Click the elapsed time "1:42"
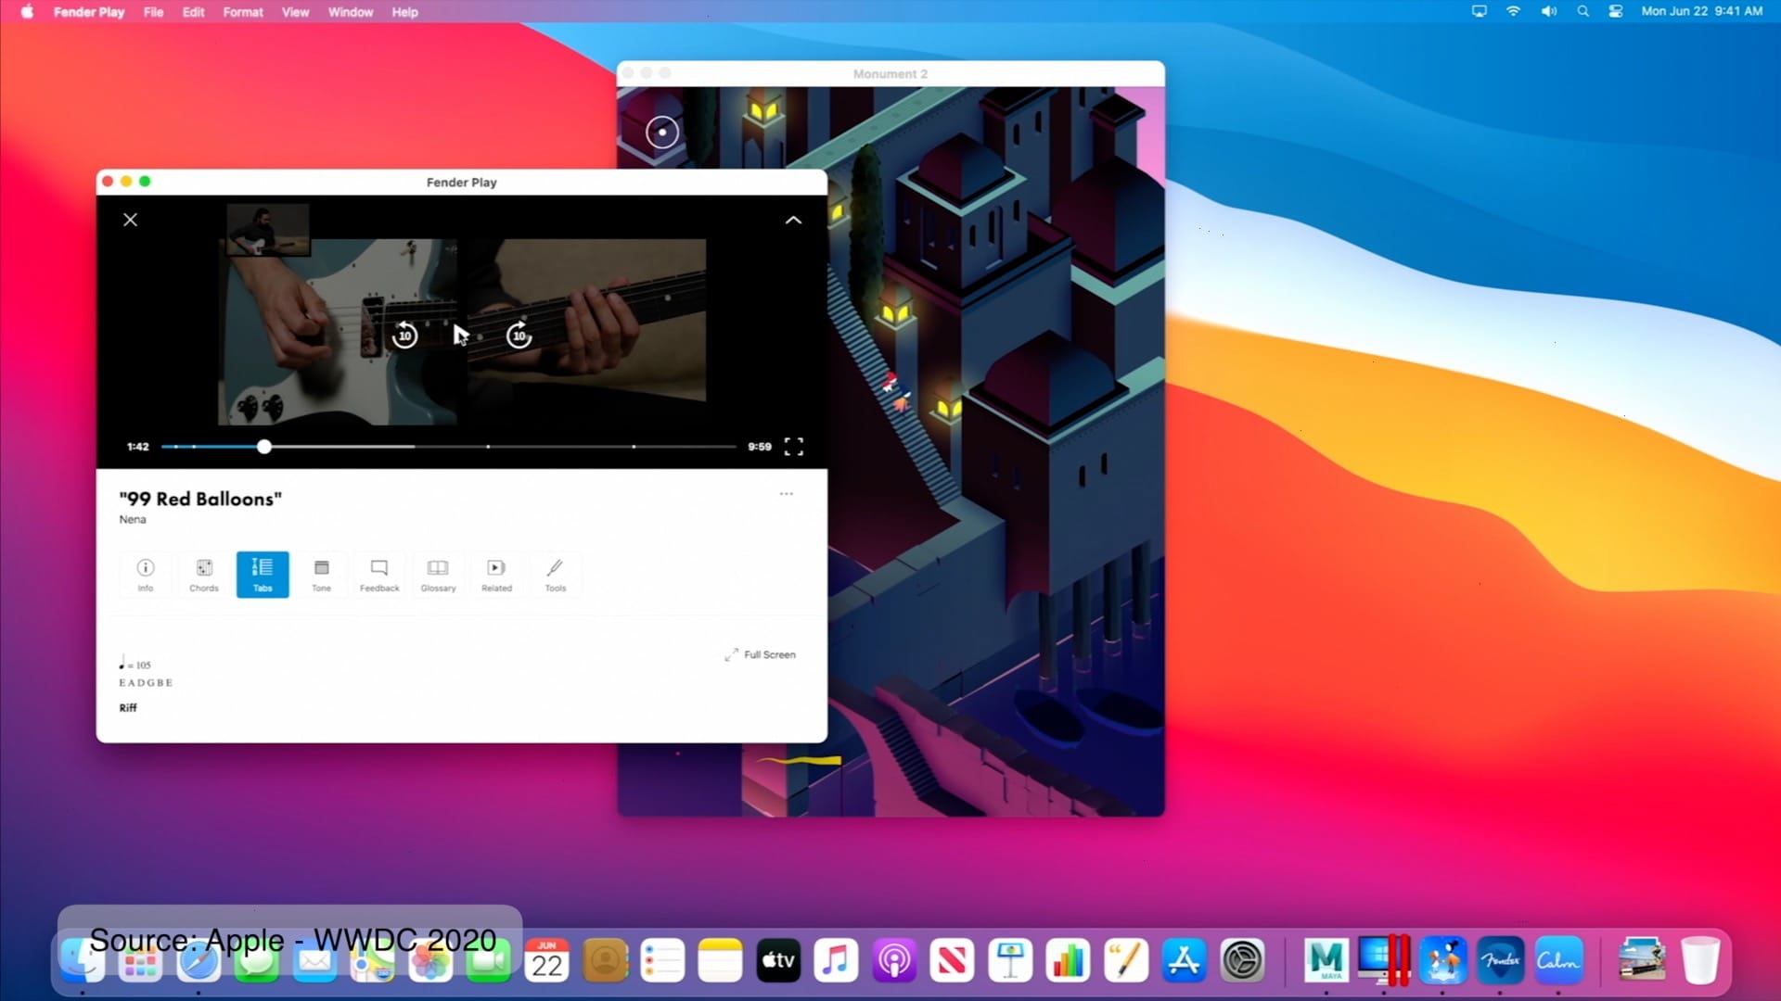1781x1001 pixels. (x=138, y=447)
